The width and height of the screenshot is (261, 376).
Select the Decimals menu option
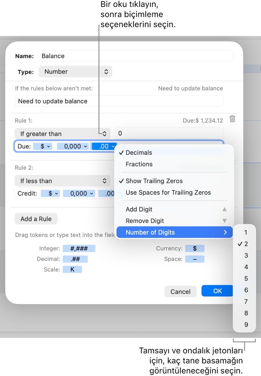[139, 153]
